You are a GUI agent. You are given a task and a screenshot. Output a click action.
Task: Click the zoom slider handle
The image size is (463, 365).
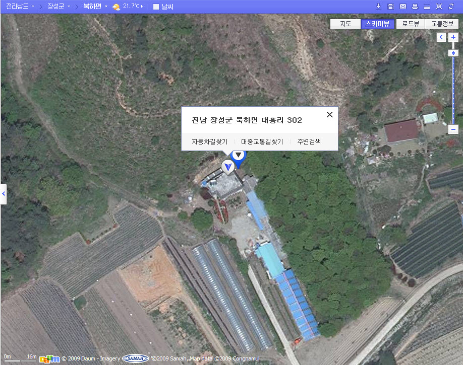pos(453,53)
